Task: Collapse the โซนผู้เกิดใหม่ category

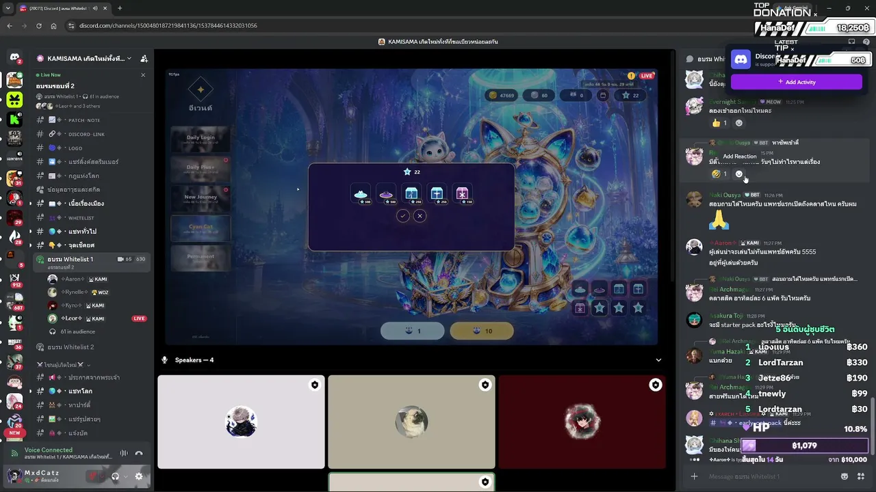Action: coord(63,365)
